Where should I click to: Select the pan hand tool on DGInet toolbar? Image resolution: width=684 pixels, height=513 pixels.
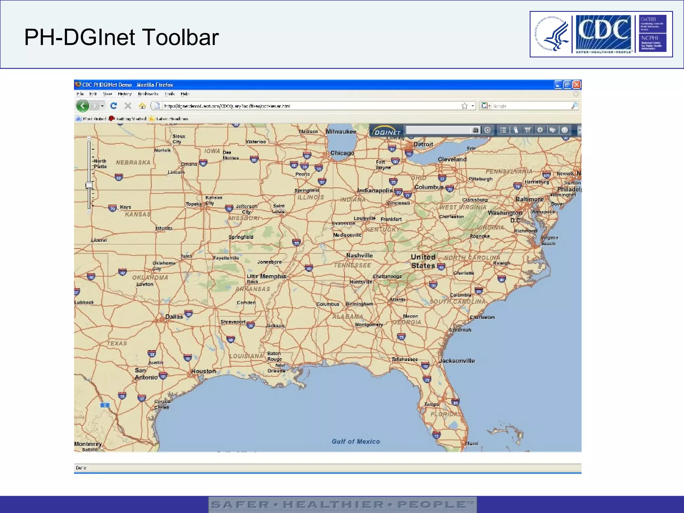point(516,130)
